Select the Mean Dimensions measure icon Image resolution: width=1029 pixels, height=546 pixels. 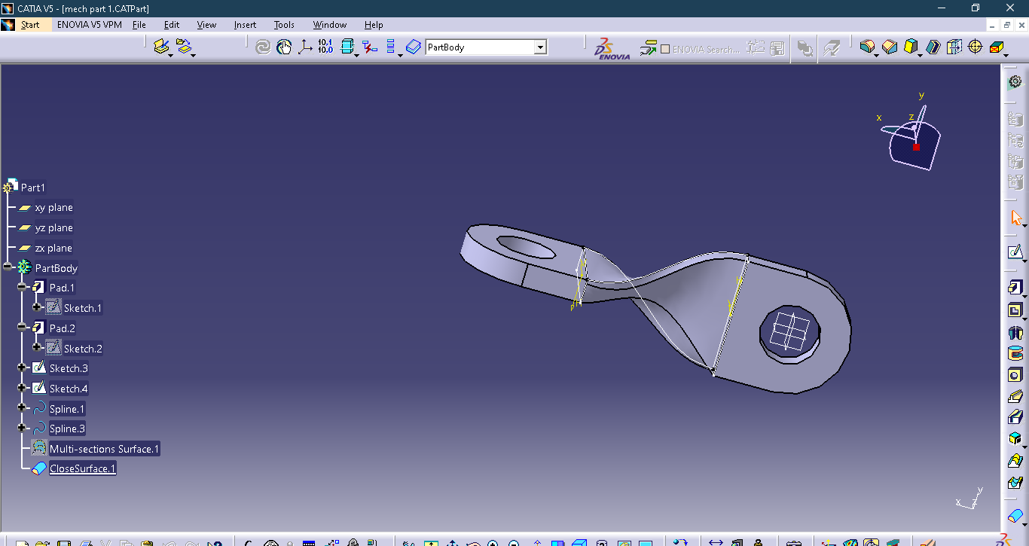325,47
